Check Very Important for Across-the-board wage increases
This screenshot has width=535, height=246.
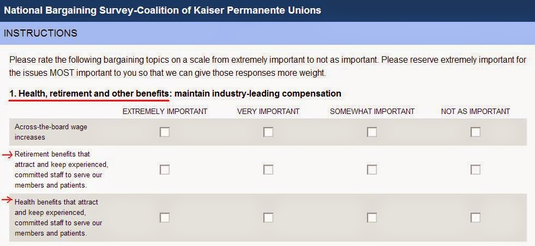pos(268,132)
